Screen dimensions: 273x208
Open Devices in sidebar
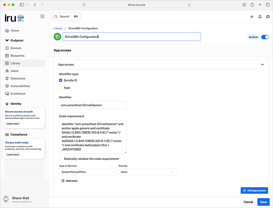(24, 48)
